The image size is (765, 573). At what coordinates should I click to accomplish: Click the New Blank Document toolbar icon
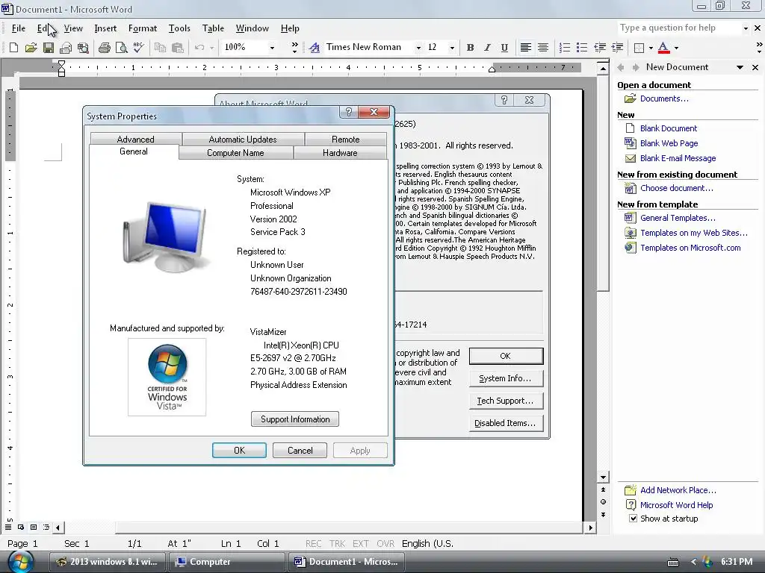pos(13,47)
